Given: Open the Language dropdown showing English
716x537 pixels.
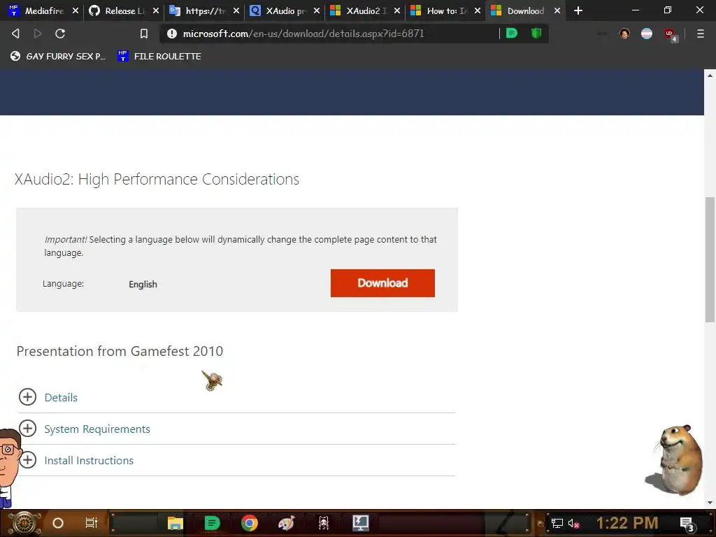Looking at the screenshot, I should [x=143, y=284].
